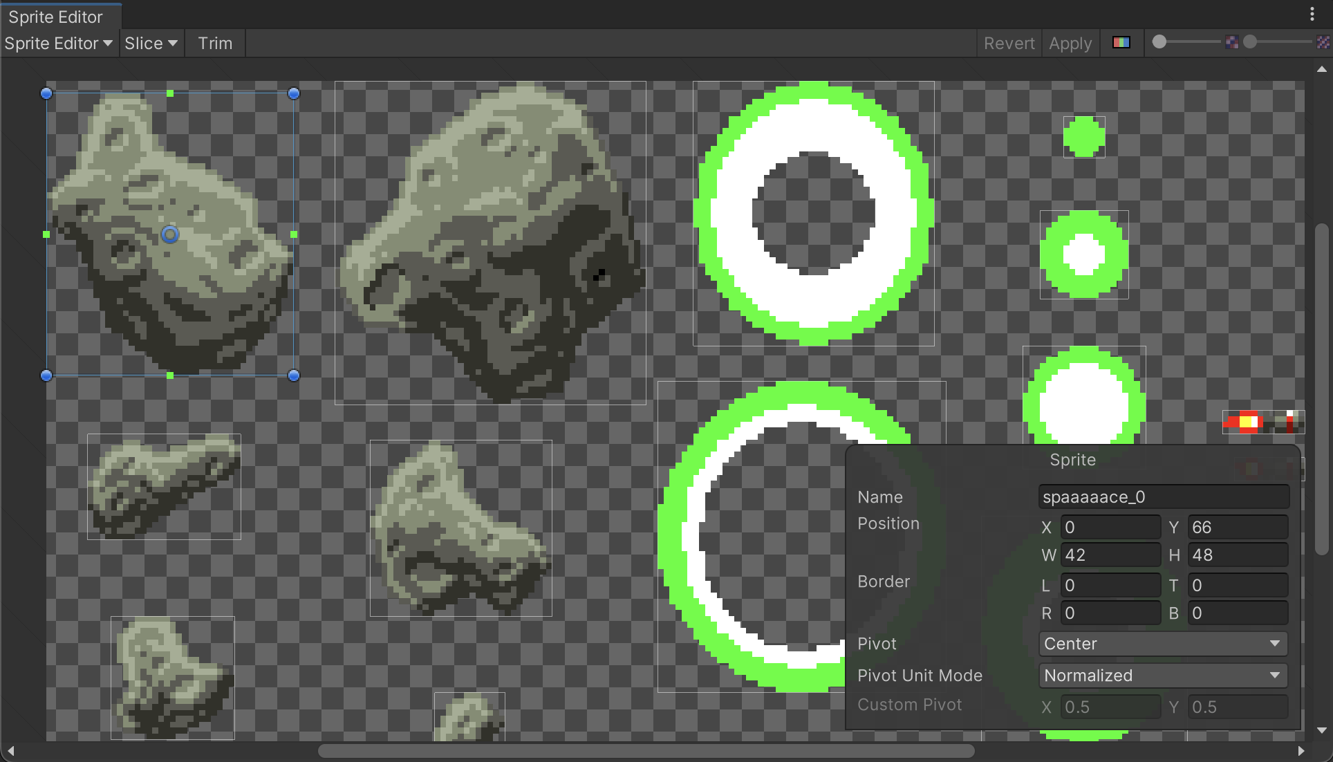Click the high-resolution mip level icon
The height and width of the screenshot is (762, 1333).
(x=1323, y=43)
